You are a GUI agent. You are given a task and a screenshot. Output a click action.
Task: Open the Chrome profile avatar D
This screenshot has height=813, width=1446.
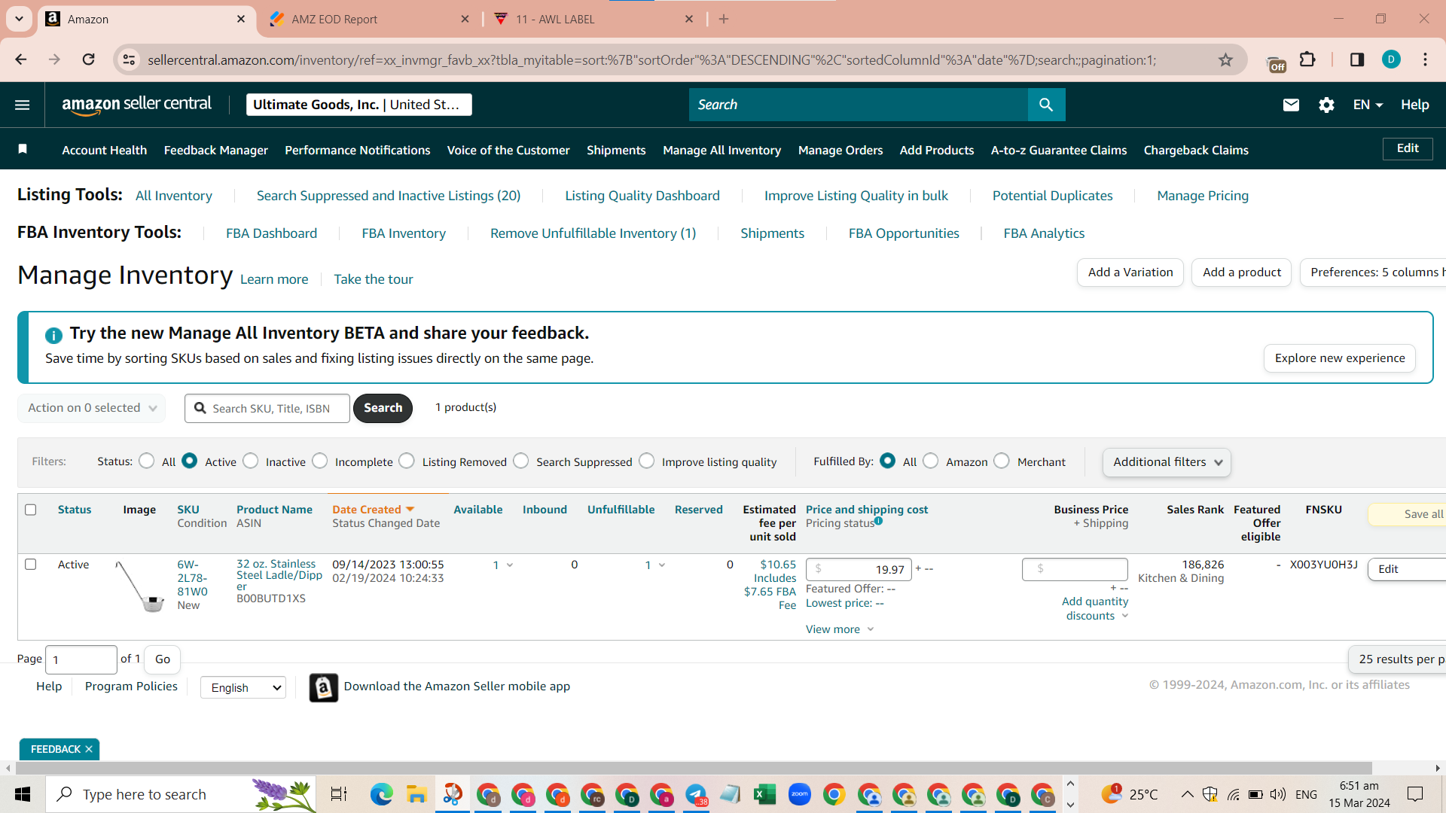1392,59
